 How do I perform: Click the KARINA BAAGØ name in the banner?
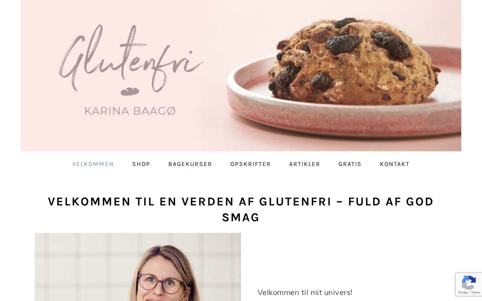[x=130, y=111]
